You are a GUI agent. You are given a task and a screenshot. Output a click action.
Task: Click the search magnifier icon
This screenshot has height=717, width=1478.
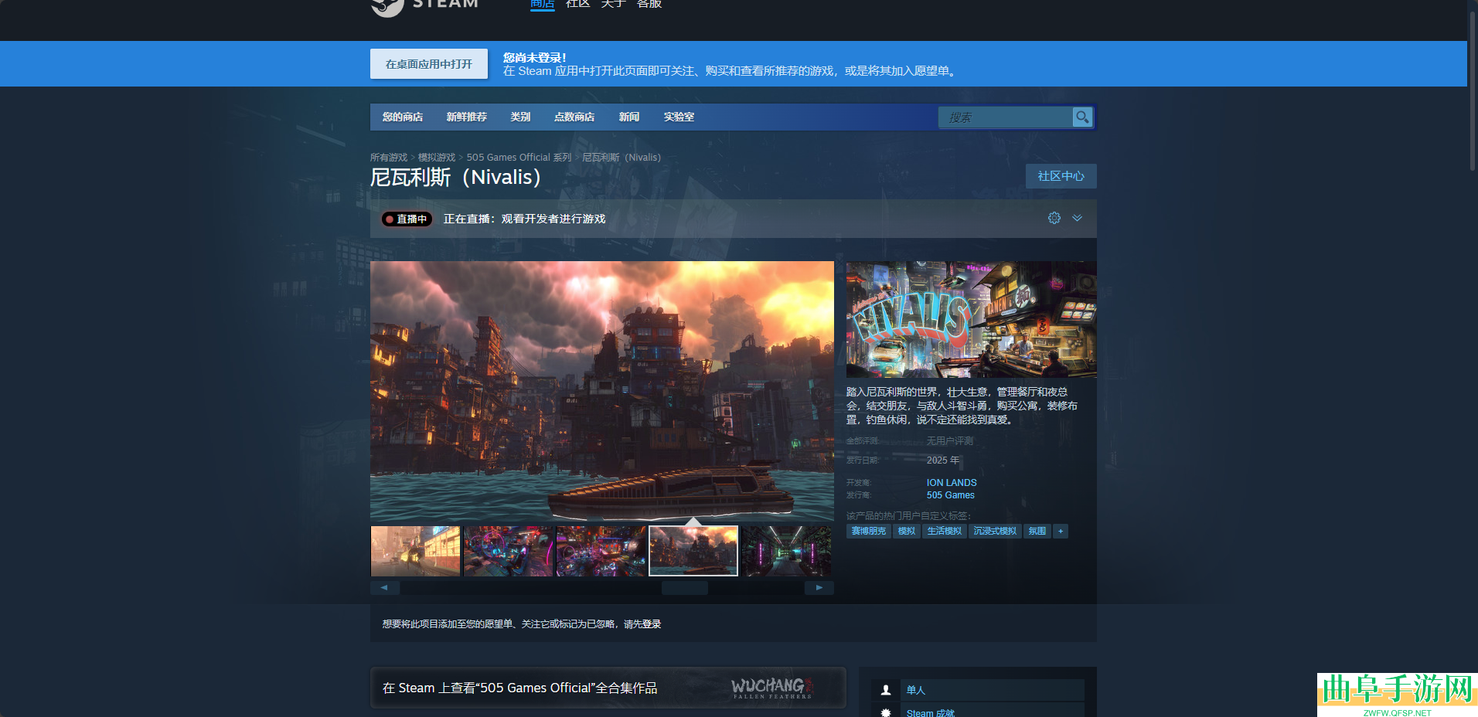[1082, 117]
